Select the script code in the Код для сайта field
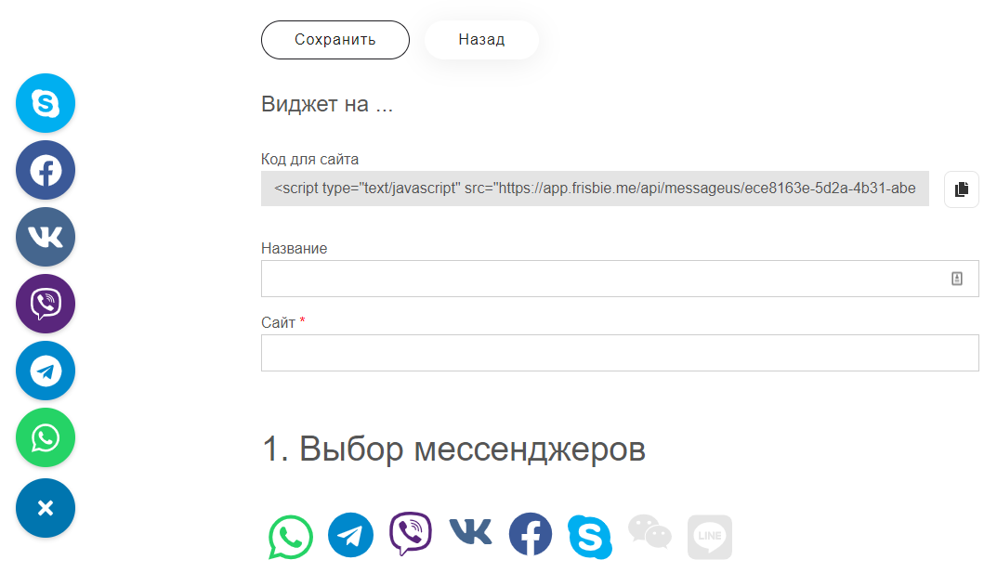The height and width of the screenshot is (573, 997). pos(595,189)
